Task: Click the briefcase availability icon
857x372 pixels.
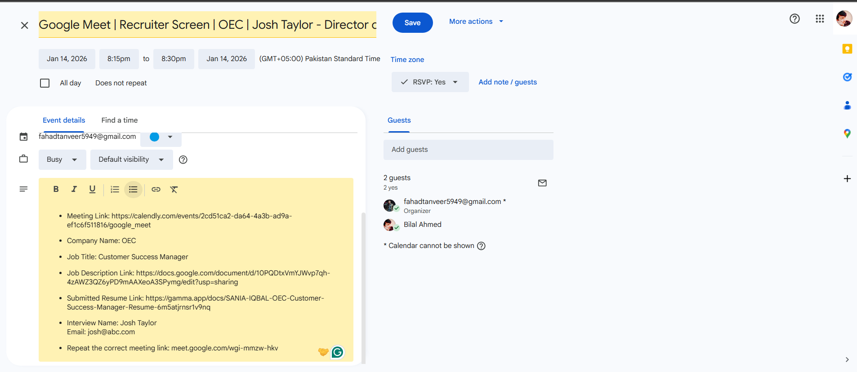Action: [23, 159]
